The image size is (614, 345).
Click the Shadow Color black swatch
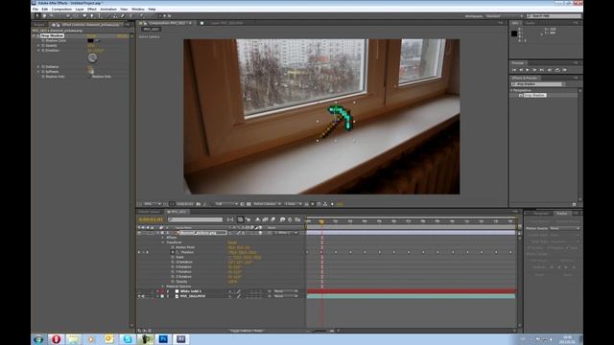point(90,40)
